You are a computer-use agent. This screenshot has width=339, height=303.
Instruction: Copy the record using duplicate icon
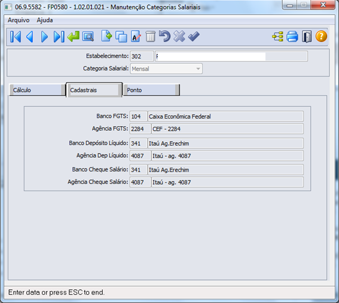pos(121,36)
